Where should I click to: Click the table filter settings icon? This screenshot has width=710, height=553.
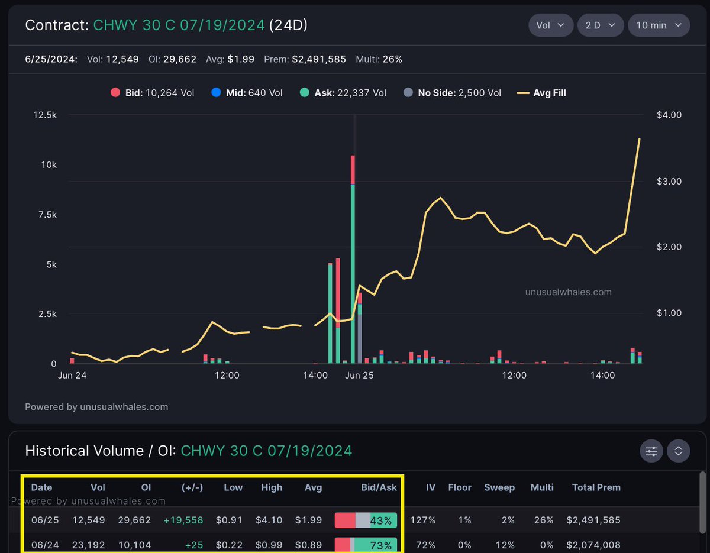tap(651, 451)
